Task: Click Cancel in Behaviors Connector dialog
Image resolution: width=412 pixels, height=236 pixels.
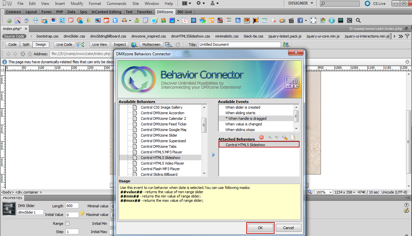Action: pos(288,228)
